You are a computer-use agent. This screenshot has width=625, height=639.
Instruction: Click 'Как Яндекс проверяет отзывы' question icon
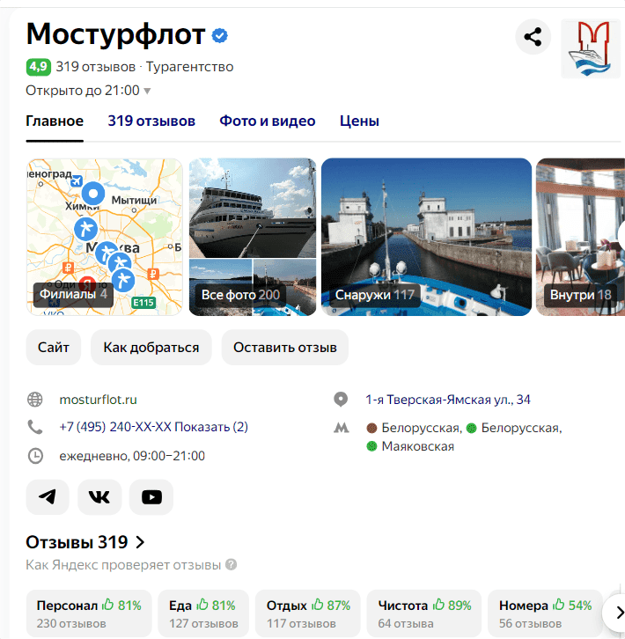click(x=232, y=565)
